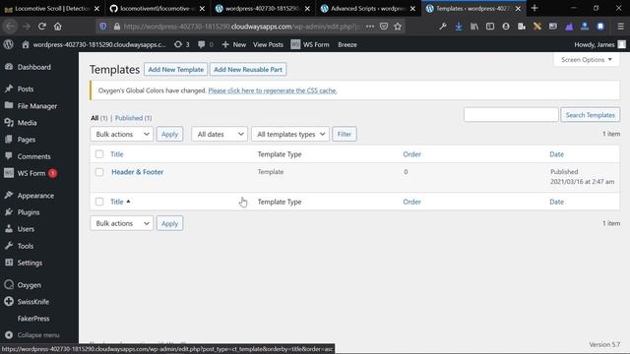Image resolution: width=630 pixels, height=354 pixels.
Task: Bookmark this page with the star icon
Action: 398,27
